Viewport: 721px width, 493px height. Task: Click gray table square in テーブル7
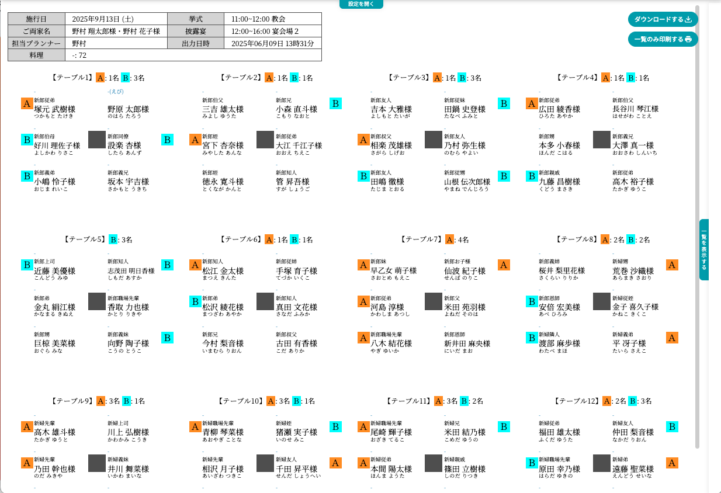coord(434,301)
